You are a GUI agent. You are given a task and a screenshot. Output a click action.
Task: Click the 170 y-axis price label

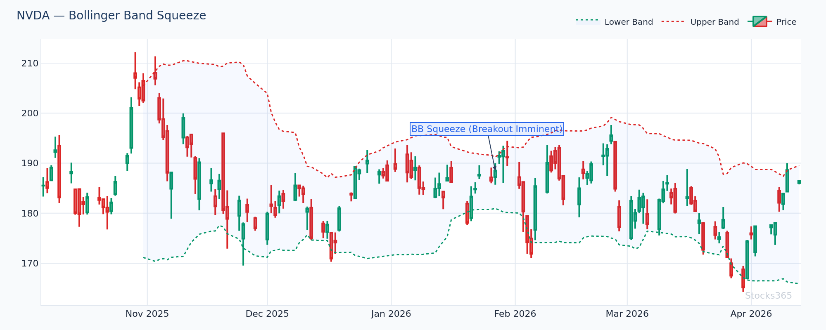coord(30,263)
